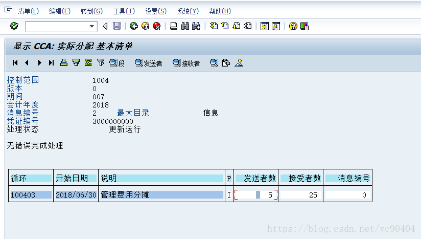The height and width of the screenshot is (239, 421).
Task: Click the sender count cell showing 5
Action: pyautogui.click(x=256, y=195)
